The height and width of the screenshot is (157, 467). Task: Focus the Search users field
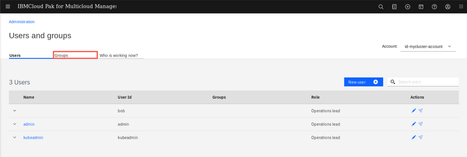click(x=423, y=82)
